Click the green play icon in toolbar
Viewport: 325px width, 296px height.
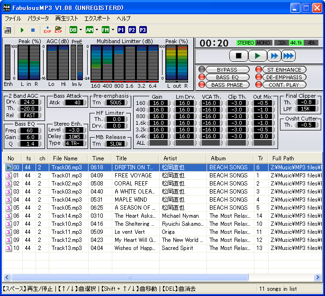[22, 30]
